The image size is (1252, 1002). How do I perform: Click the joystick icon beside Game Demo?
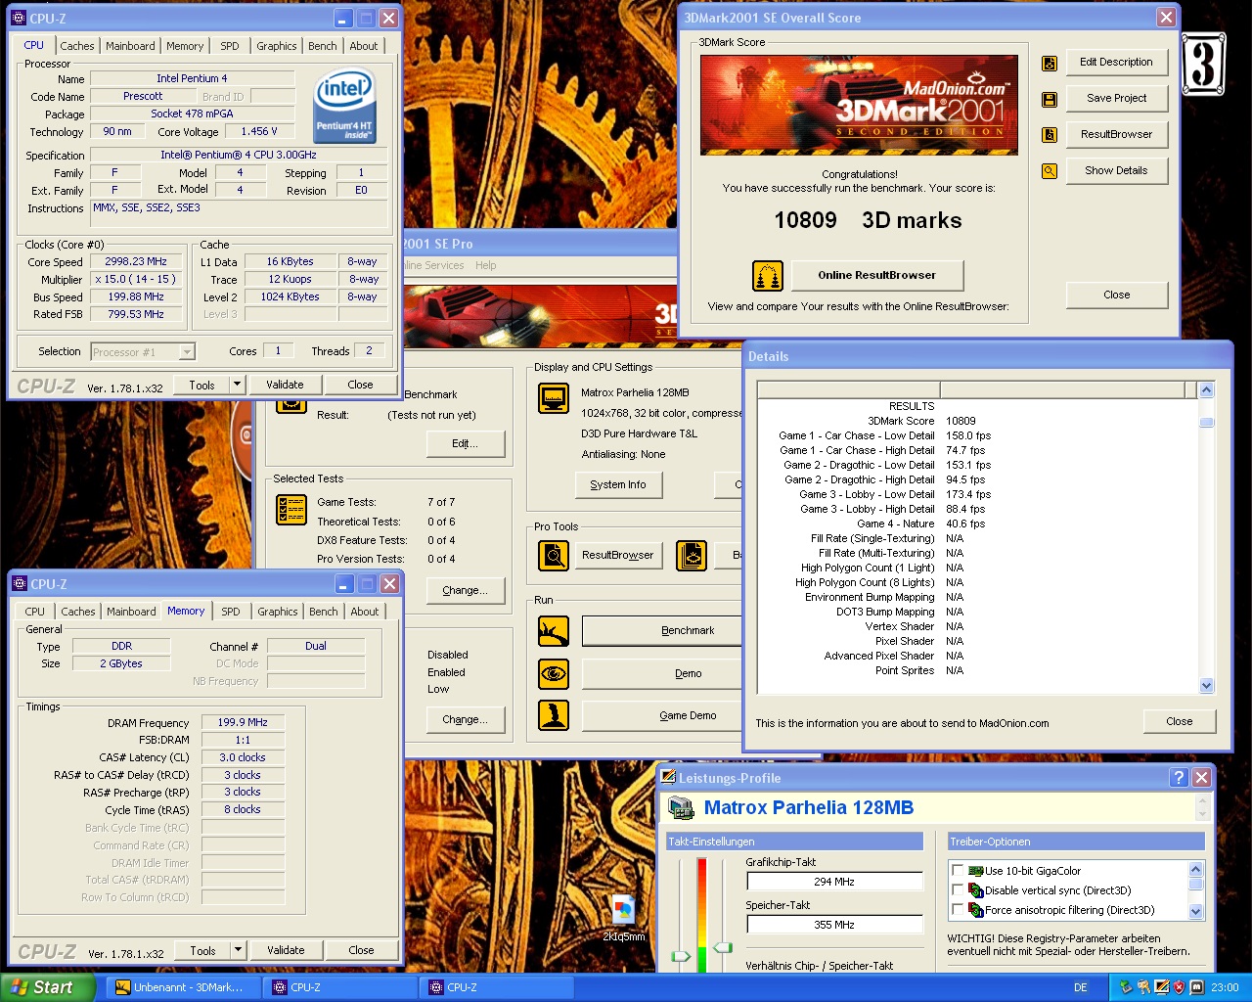point(554,715)
